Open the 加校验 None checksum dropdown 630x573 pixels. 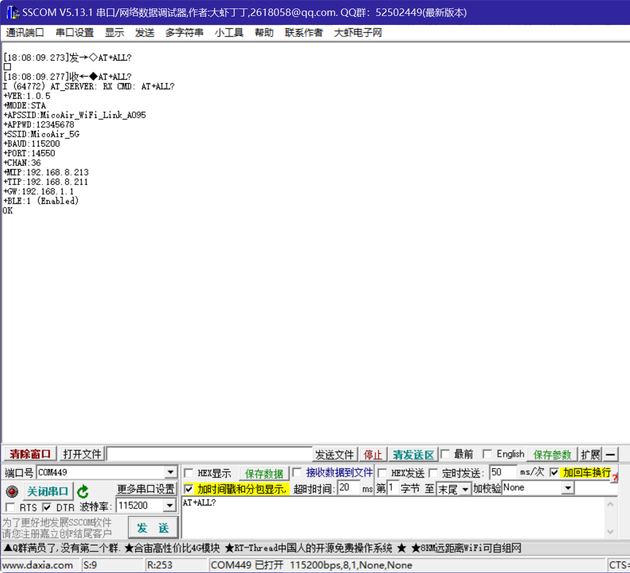(x=568, y=488)
